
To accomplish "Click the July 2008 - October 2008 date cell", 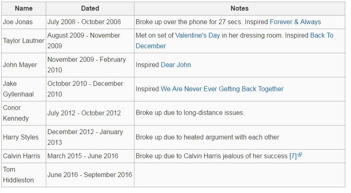I will (x=84, y=22).
